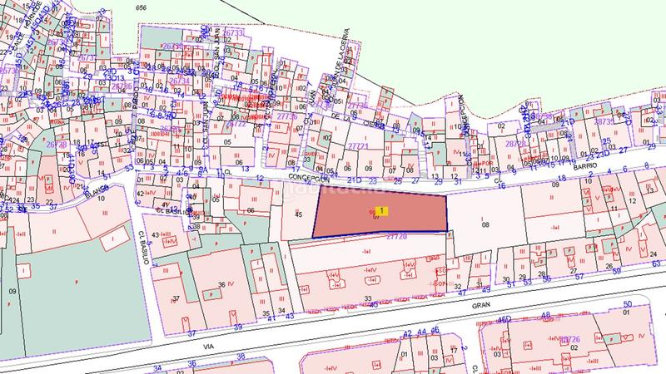The image size is (666, 374).
Task: Click parcel 06 below Concepcion street
Action: click(250, 211)
